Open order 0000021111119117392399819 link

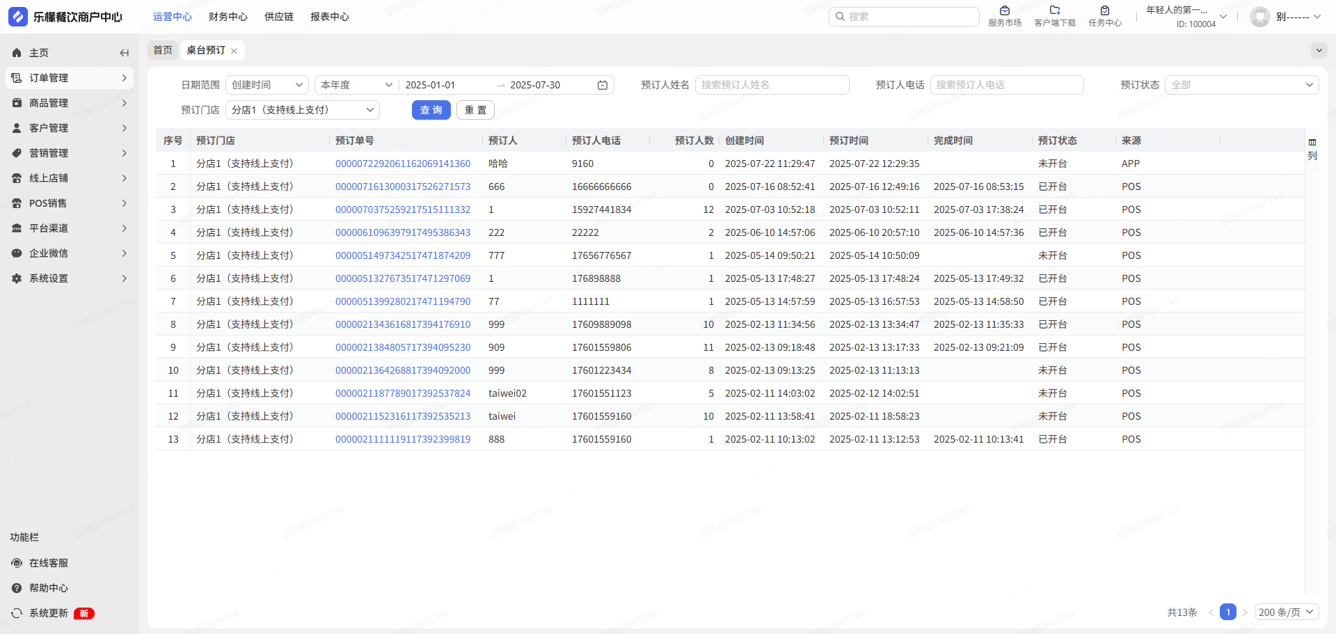[x=403, y=439]
